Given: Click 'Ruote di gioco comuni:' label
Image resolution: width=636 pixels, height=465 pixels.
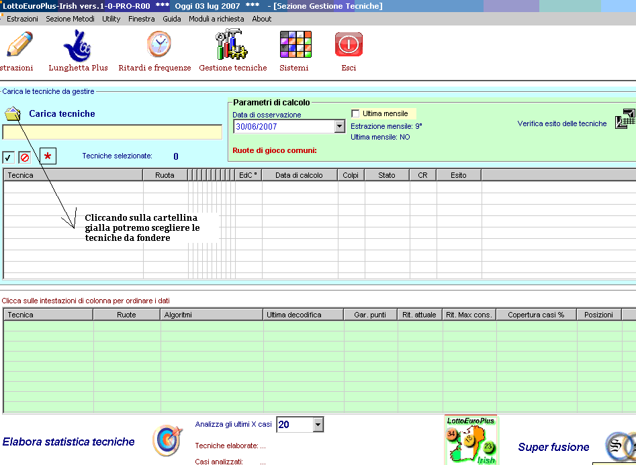Looking at the screenshot, I should click(x=275, y=150).
